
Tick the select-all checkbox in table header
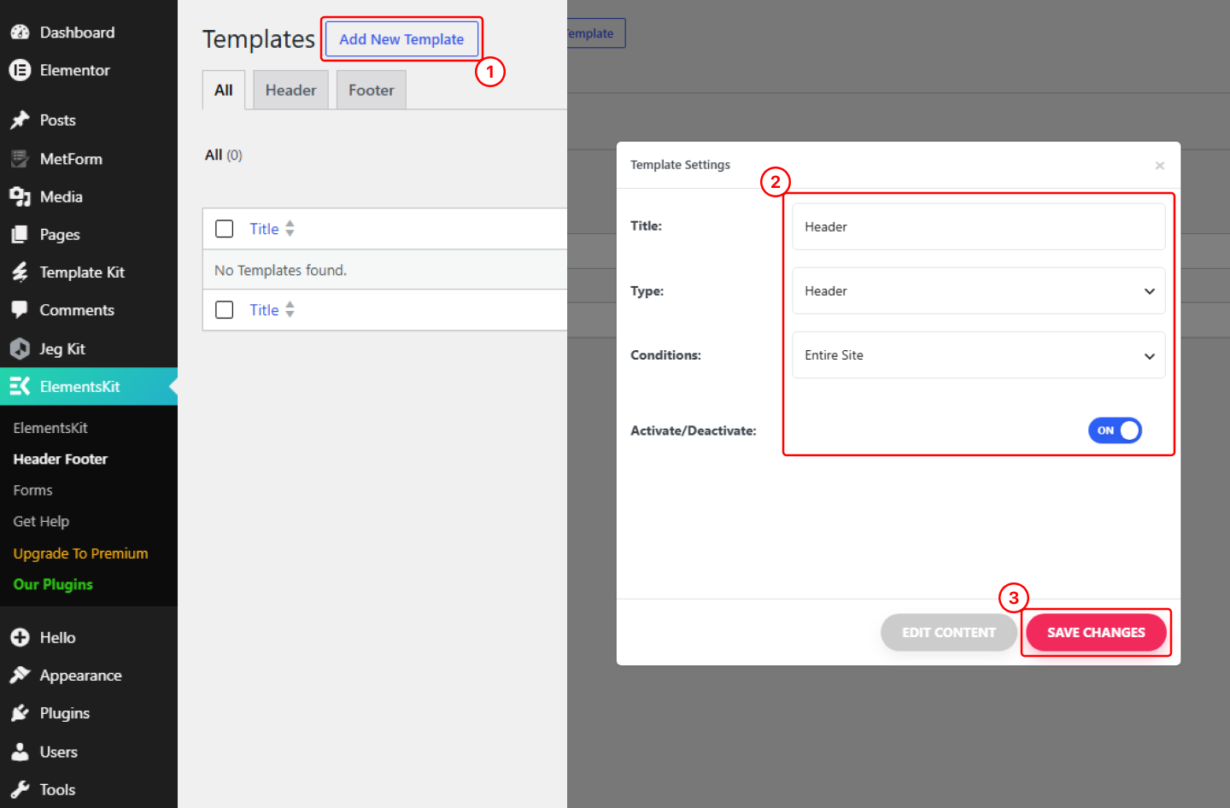coord(225,229)
